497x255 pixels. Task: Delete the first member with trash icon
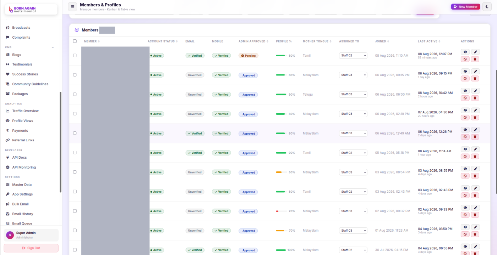tap(475, 59)
